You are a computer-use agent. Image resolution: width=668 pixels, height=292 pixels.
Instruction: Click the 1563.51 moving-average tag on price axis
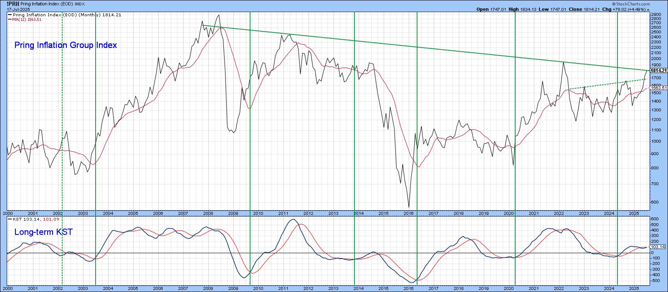(659, 88)
